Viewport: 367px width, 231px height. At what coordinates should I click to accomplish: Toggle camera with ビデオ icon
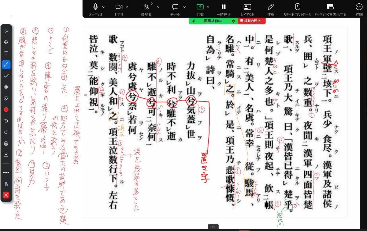pyautogui.click(x=119, y=7)
